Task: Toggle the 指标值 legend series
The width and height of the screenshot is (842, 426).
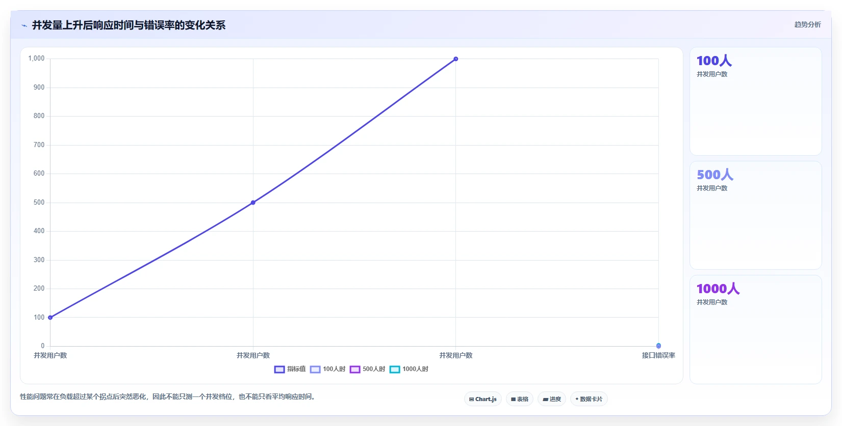Action: [290, 369]
